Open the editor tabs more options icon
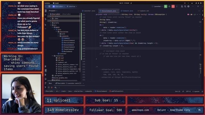This screenshot has height=115, width=205. (199, 11)
